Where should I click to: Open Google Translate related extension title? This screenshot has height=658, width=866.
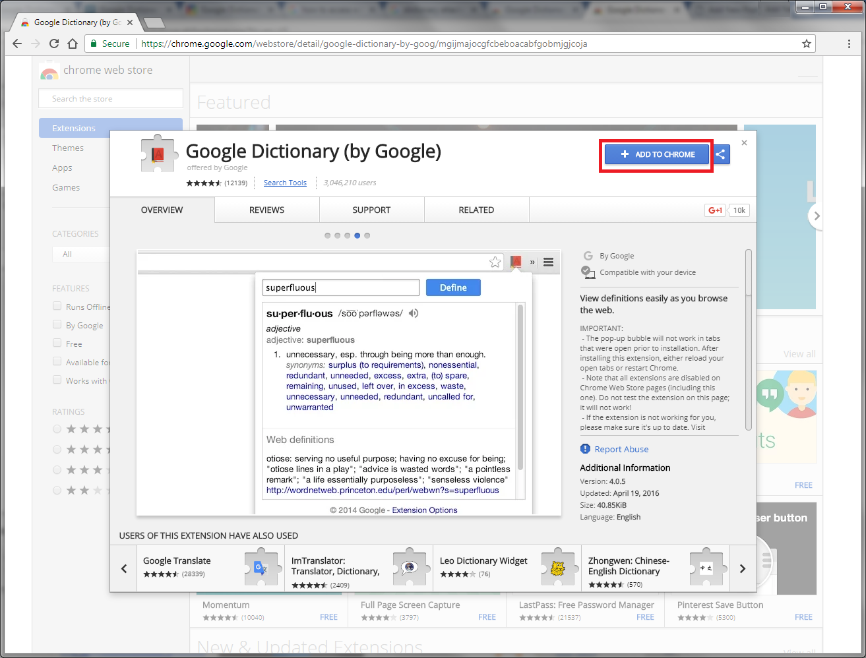click(177, 560)
